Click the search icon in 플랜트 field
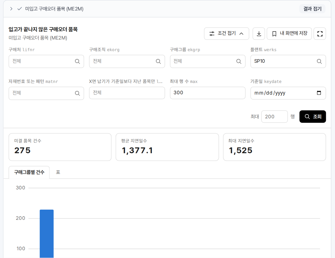This screenshot has height=258, width=335. (x=319, y=61)
